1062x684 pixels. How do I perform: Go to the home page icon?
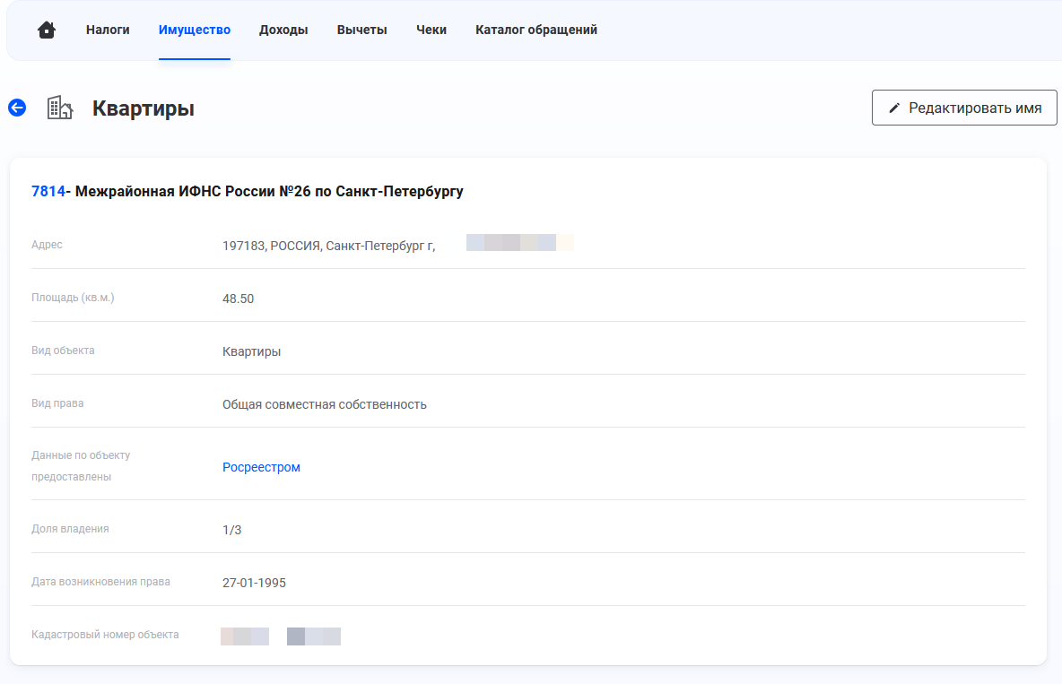(47, 30)
